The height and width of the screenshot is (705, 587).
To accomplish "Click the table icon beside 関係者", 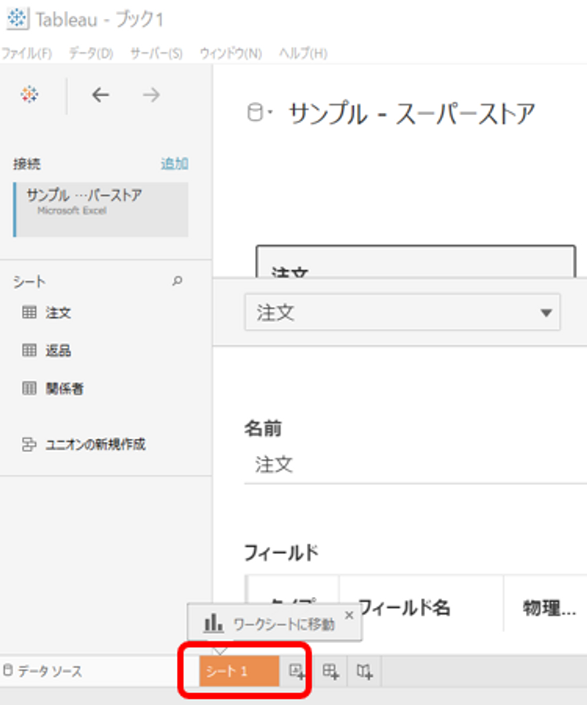I will pyautogui.click(x=29, y=388).
